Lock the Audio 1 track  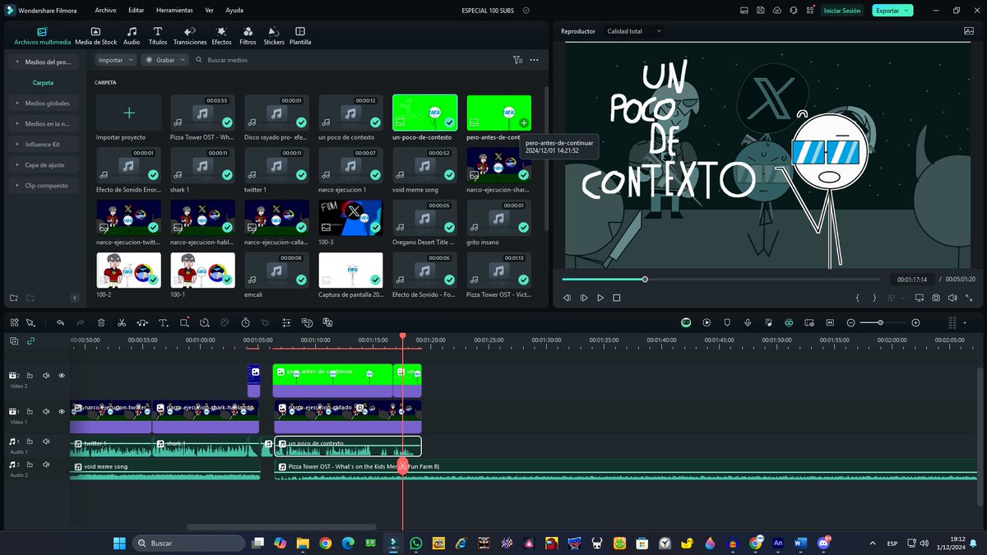tap(29, 442)
